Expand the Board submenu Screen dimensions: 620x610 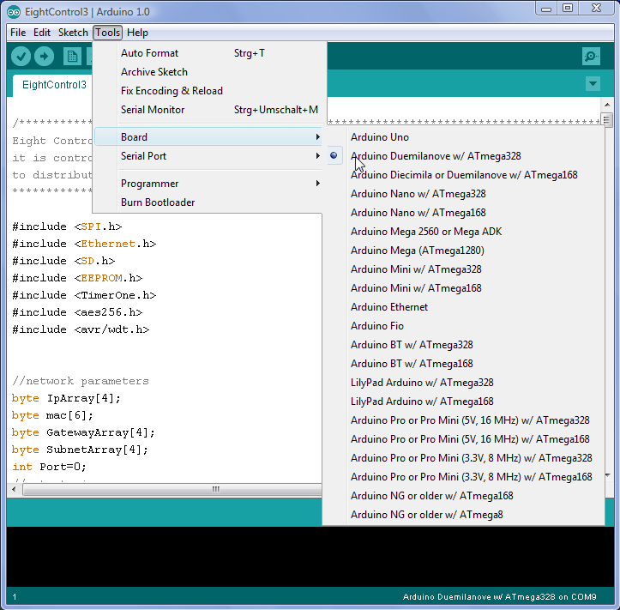click(208, 137)
